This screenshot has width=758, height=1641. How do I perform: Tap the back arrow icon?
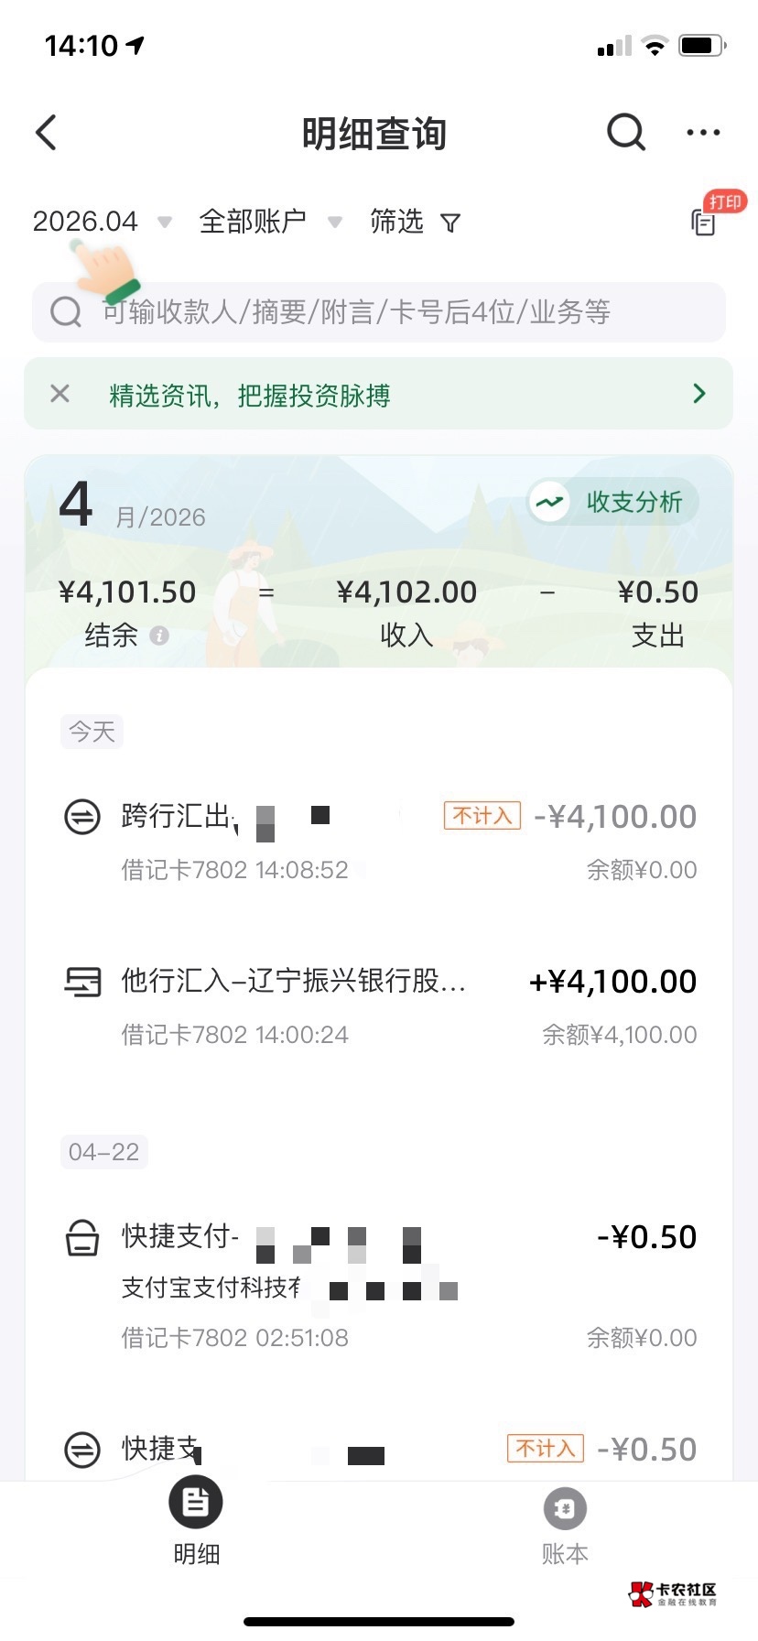click(47, 133)
